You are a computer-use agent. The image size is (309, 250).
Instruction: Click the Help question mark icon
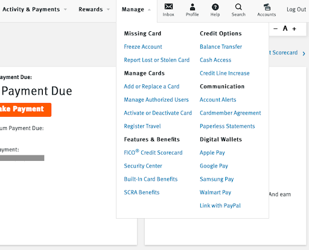coord(215,7)
